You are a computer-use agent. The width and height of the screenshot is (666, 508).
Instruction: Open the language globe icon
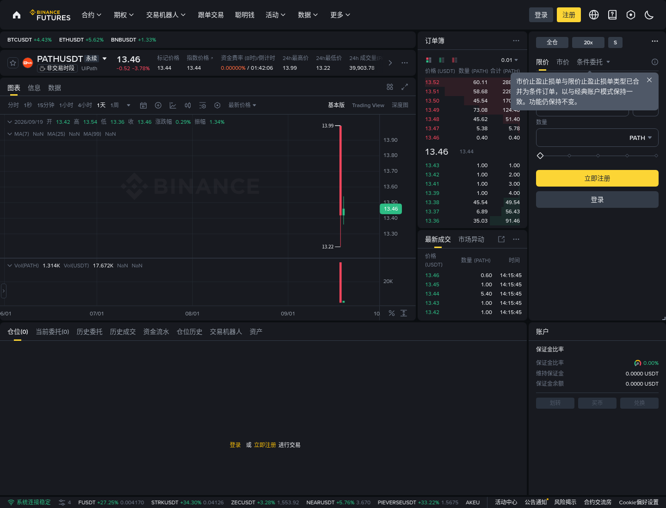point(594,15)
